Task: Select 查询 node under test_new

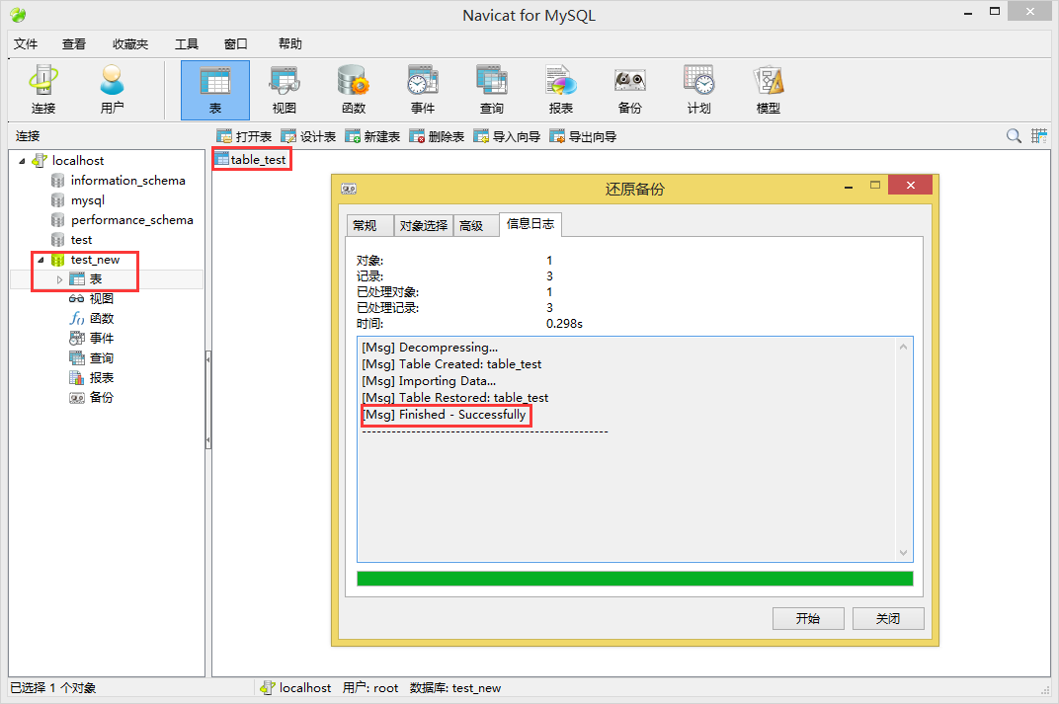Action: pos(91,357)
